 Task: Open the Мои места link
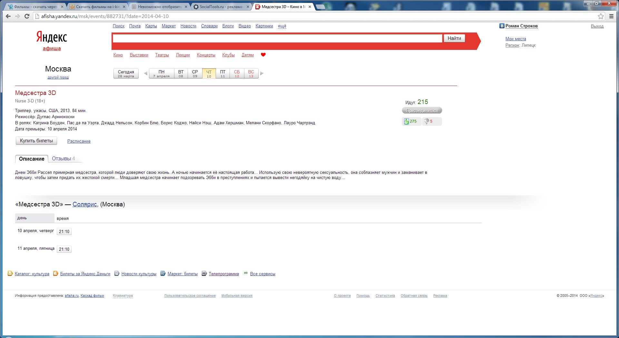[x=516, y=39]
